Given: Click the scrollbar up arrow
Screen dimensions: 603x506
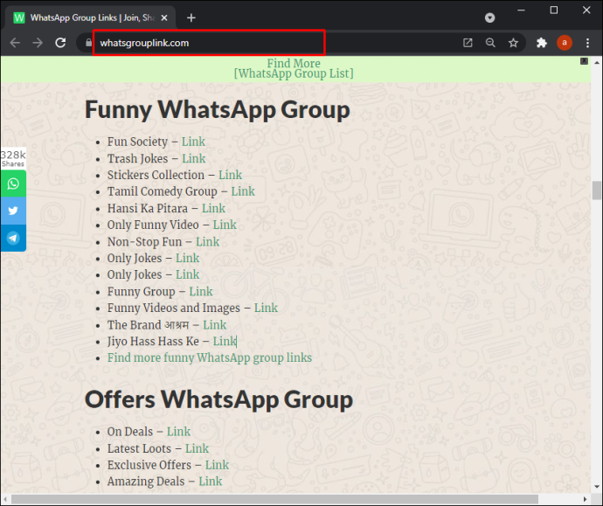Looking at the screenshot, I should coord(597,62).
